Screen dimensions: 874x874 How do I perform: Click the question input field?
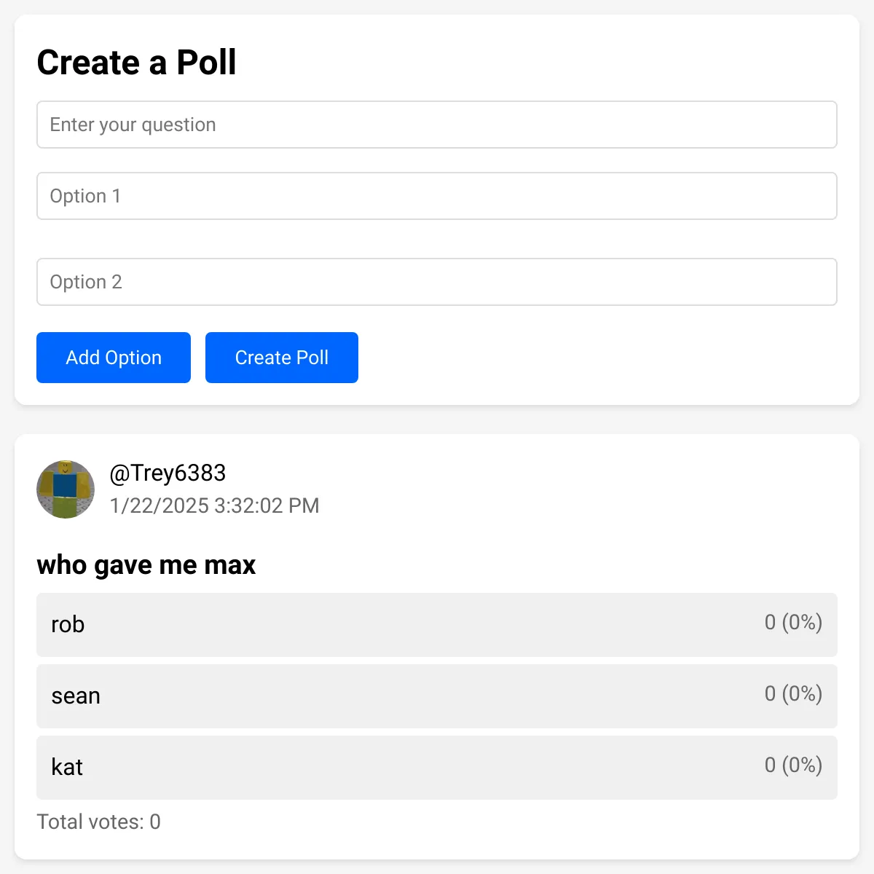pos(437,125)
